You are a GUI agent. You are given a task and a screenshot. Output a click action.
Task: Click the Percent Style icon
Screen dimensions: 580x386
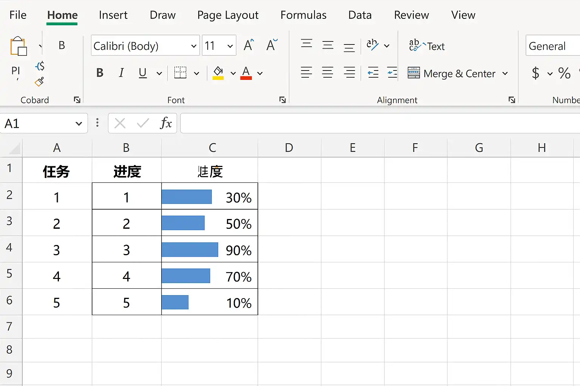click(564, 73)
